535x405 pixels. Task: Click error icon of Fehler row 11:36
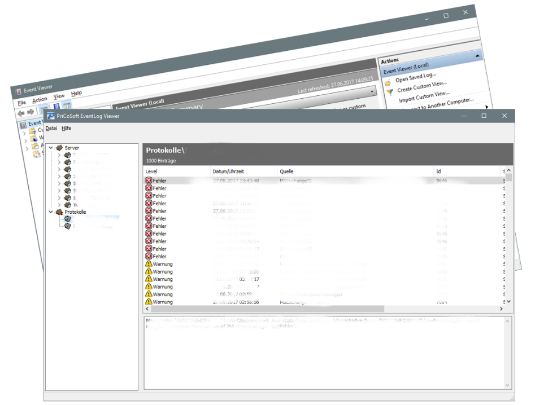tap(149, 204)
